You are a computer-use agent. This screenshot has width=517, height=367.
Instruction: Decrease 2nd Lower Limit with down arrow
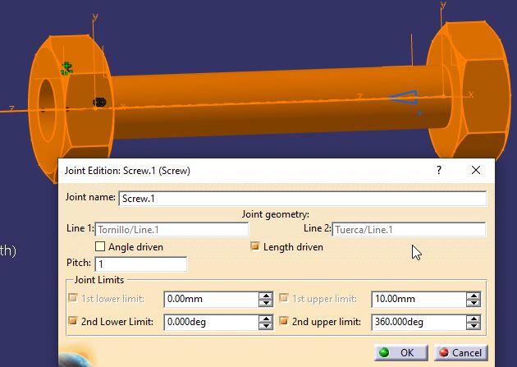266,326
